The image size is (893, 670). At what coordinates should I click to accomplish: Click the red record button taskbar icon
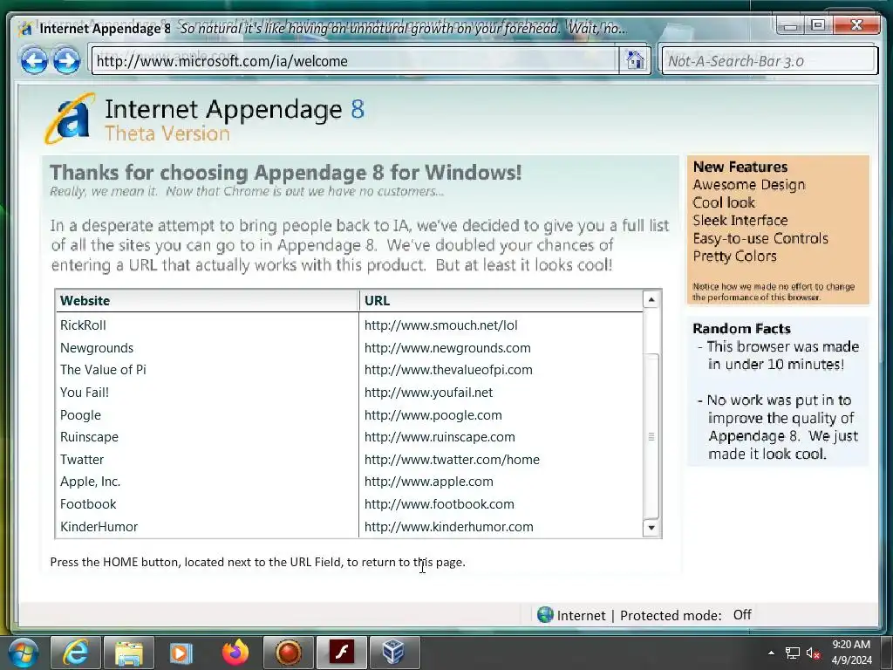(x=288, y=653)
